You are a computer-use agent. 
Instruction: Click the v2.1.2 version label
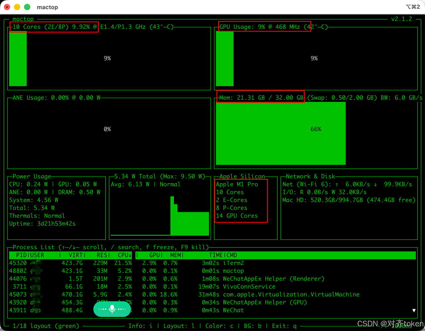coord(401,19)
